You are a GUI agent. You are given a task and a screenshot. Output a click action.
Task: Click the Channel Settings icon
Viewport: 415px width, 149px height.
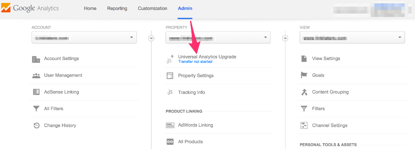coord(304,125)
